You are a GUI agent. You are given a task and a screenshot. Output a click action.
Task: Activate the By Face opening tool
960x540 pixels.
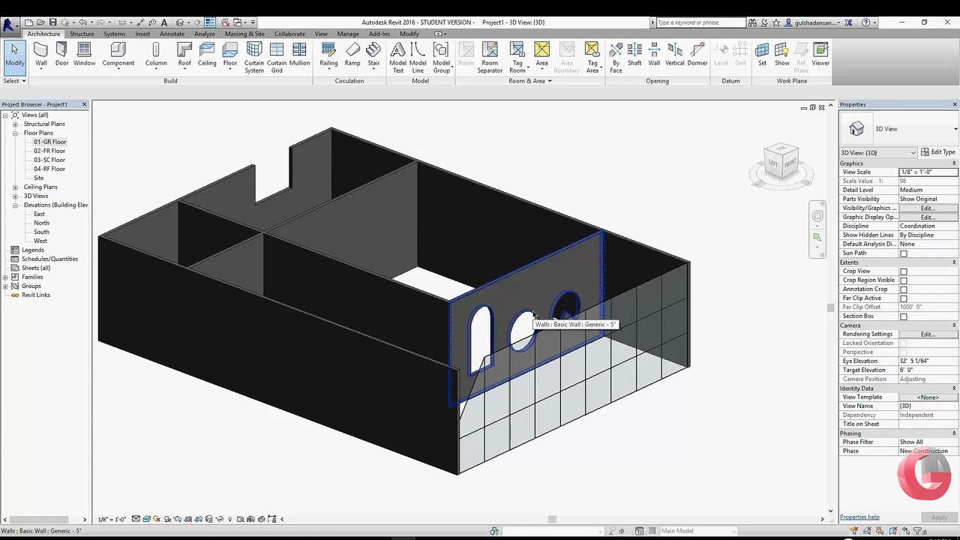(x=616, y=58)
